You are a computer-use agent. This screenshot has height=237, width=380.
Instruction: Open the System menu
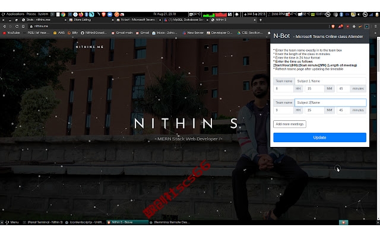tap(43, 14)
